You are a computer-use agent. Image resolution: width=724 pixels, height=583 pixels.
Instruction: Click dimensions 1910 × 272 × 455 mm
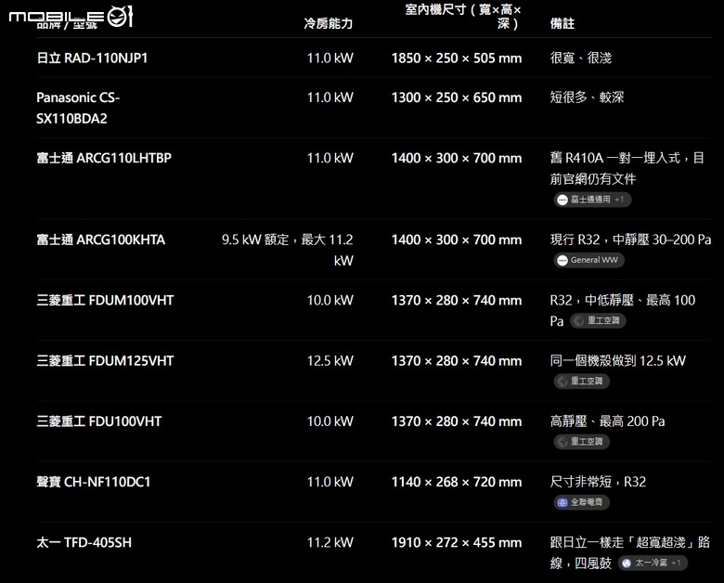(x=457, y=542)
